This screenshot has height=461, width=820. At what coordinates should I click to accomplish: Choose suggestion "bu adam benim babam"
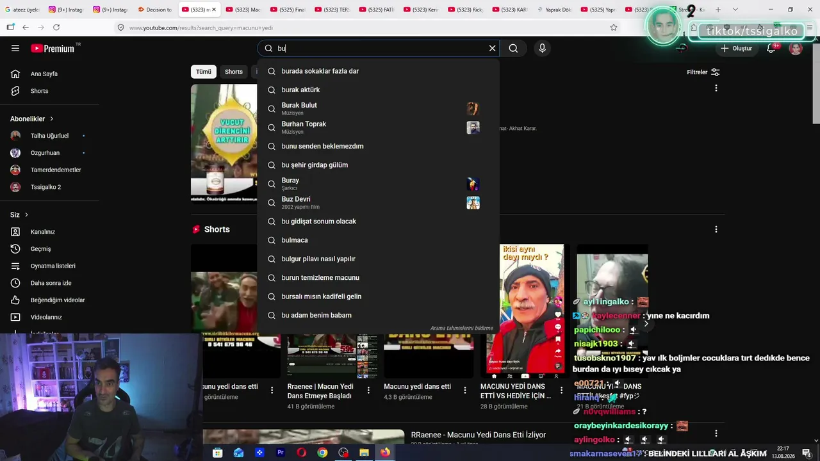pos(378,315)
